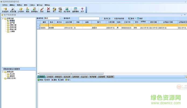This screenshot has width=187, height=108.
Task: Open the 查询字段 combo box dropdown
Action: pyautogui.click(x=60, y=18)
